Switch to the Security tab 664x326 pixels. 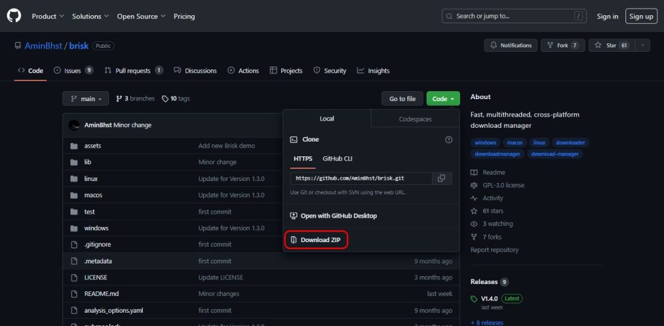[x=330, y=71]
